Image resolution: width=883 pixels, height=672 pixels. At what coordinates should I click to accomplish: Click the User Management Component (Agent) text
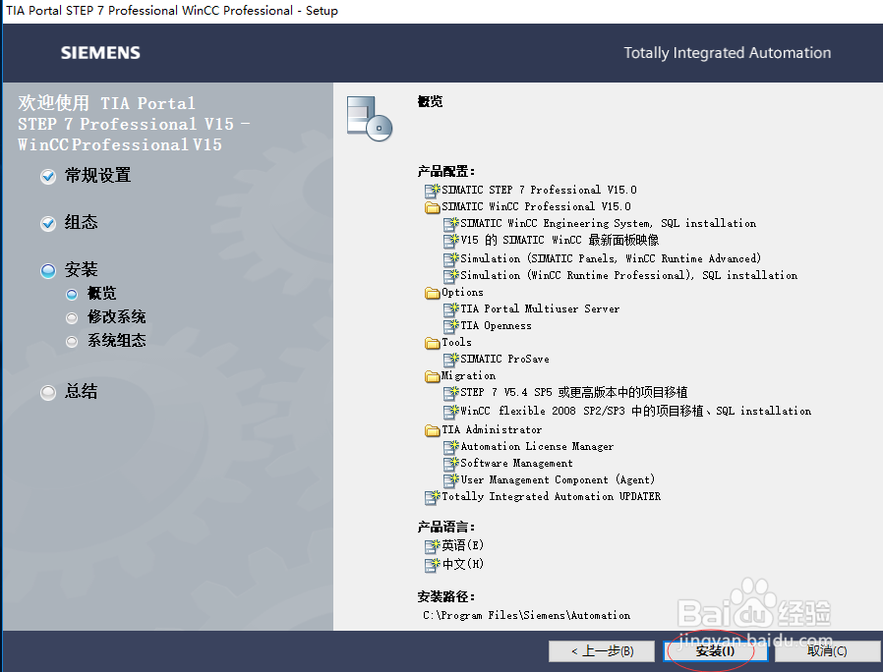click(x=559, y=480)
